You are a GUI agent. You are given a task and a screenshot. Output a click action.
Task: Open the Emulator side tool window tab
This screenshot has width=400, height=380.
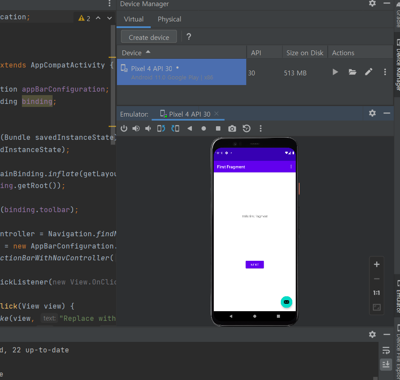pyautogui.click(x=397, y=297)
